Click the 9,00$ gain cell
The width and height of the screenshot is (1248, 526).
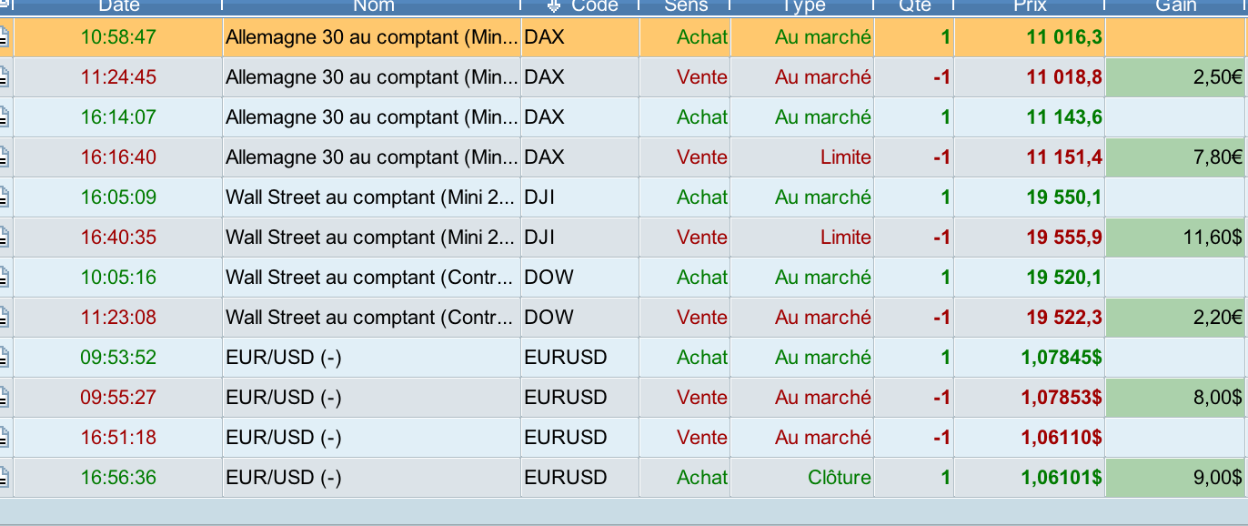[x=1176, y=478]
